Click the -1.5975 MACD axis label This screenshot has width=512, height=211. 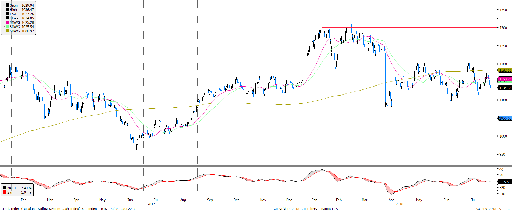click(x=505, y=182)
